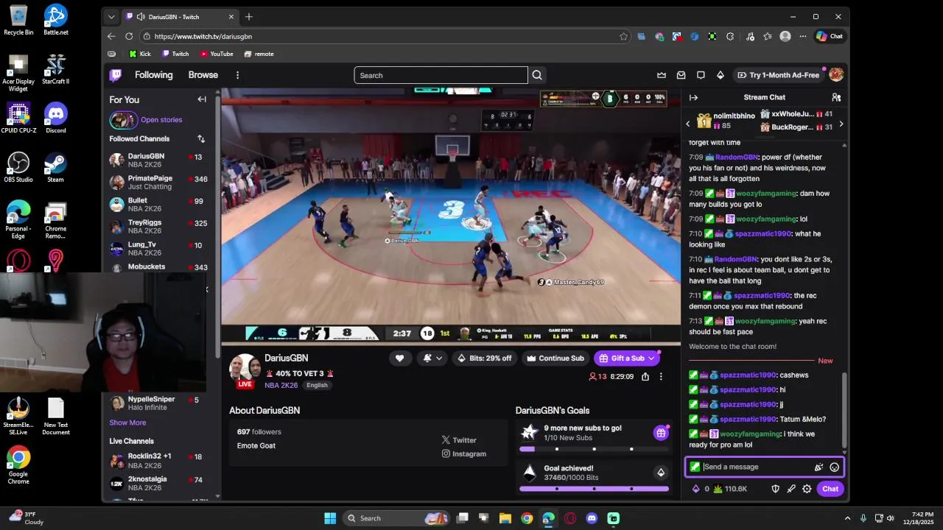This screenshot has height=530, width=943.
Task: Go to Browse tab
Action: click(x=203, y=75)
